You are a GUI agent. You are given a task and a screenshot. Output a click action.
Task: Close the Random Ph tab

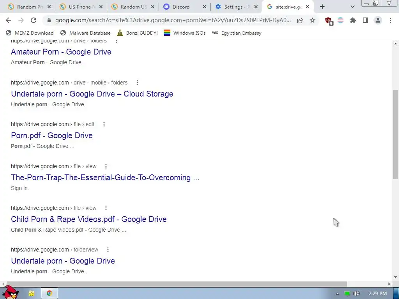[x=49, y=7]
